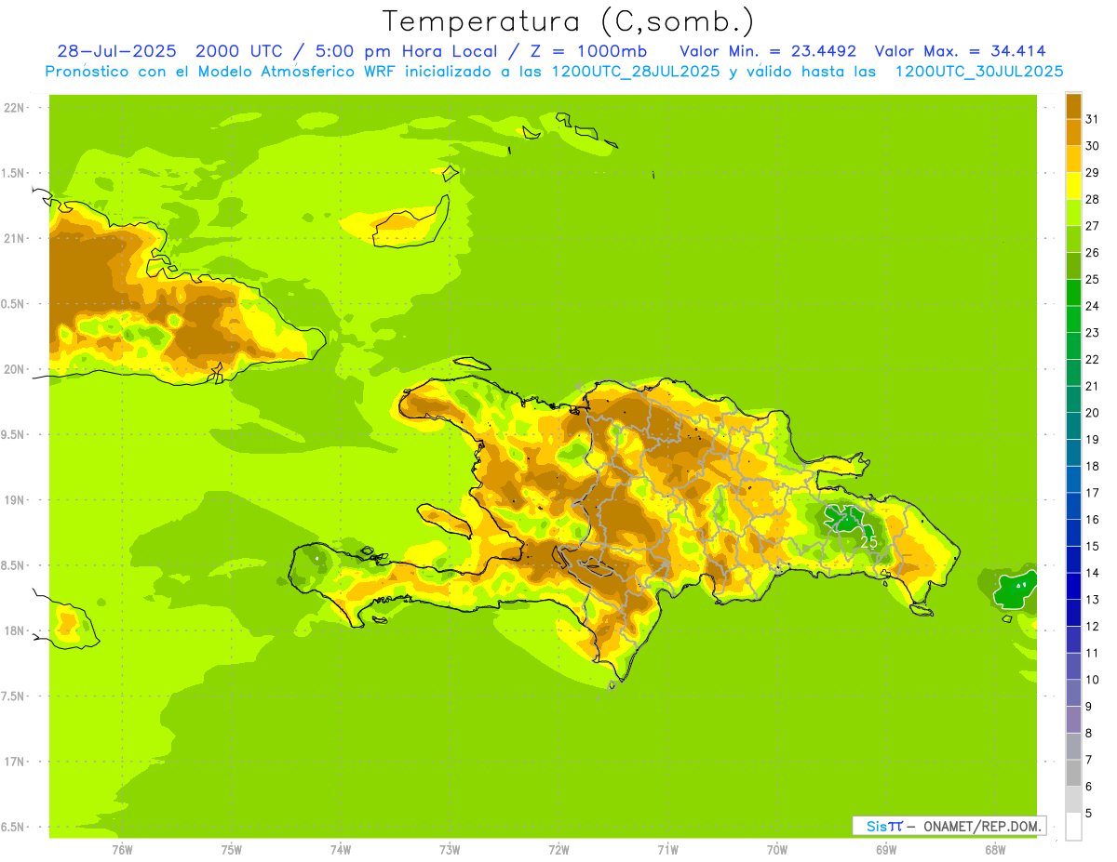
Task: Click the "22N" latitude label
Action: click(15, 107)
